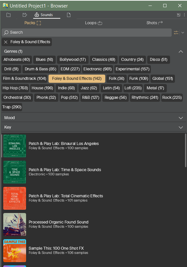Pick the Reggae (56) genre tag
Screen dimensions: 187x267
[115, 98]
